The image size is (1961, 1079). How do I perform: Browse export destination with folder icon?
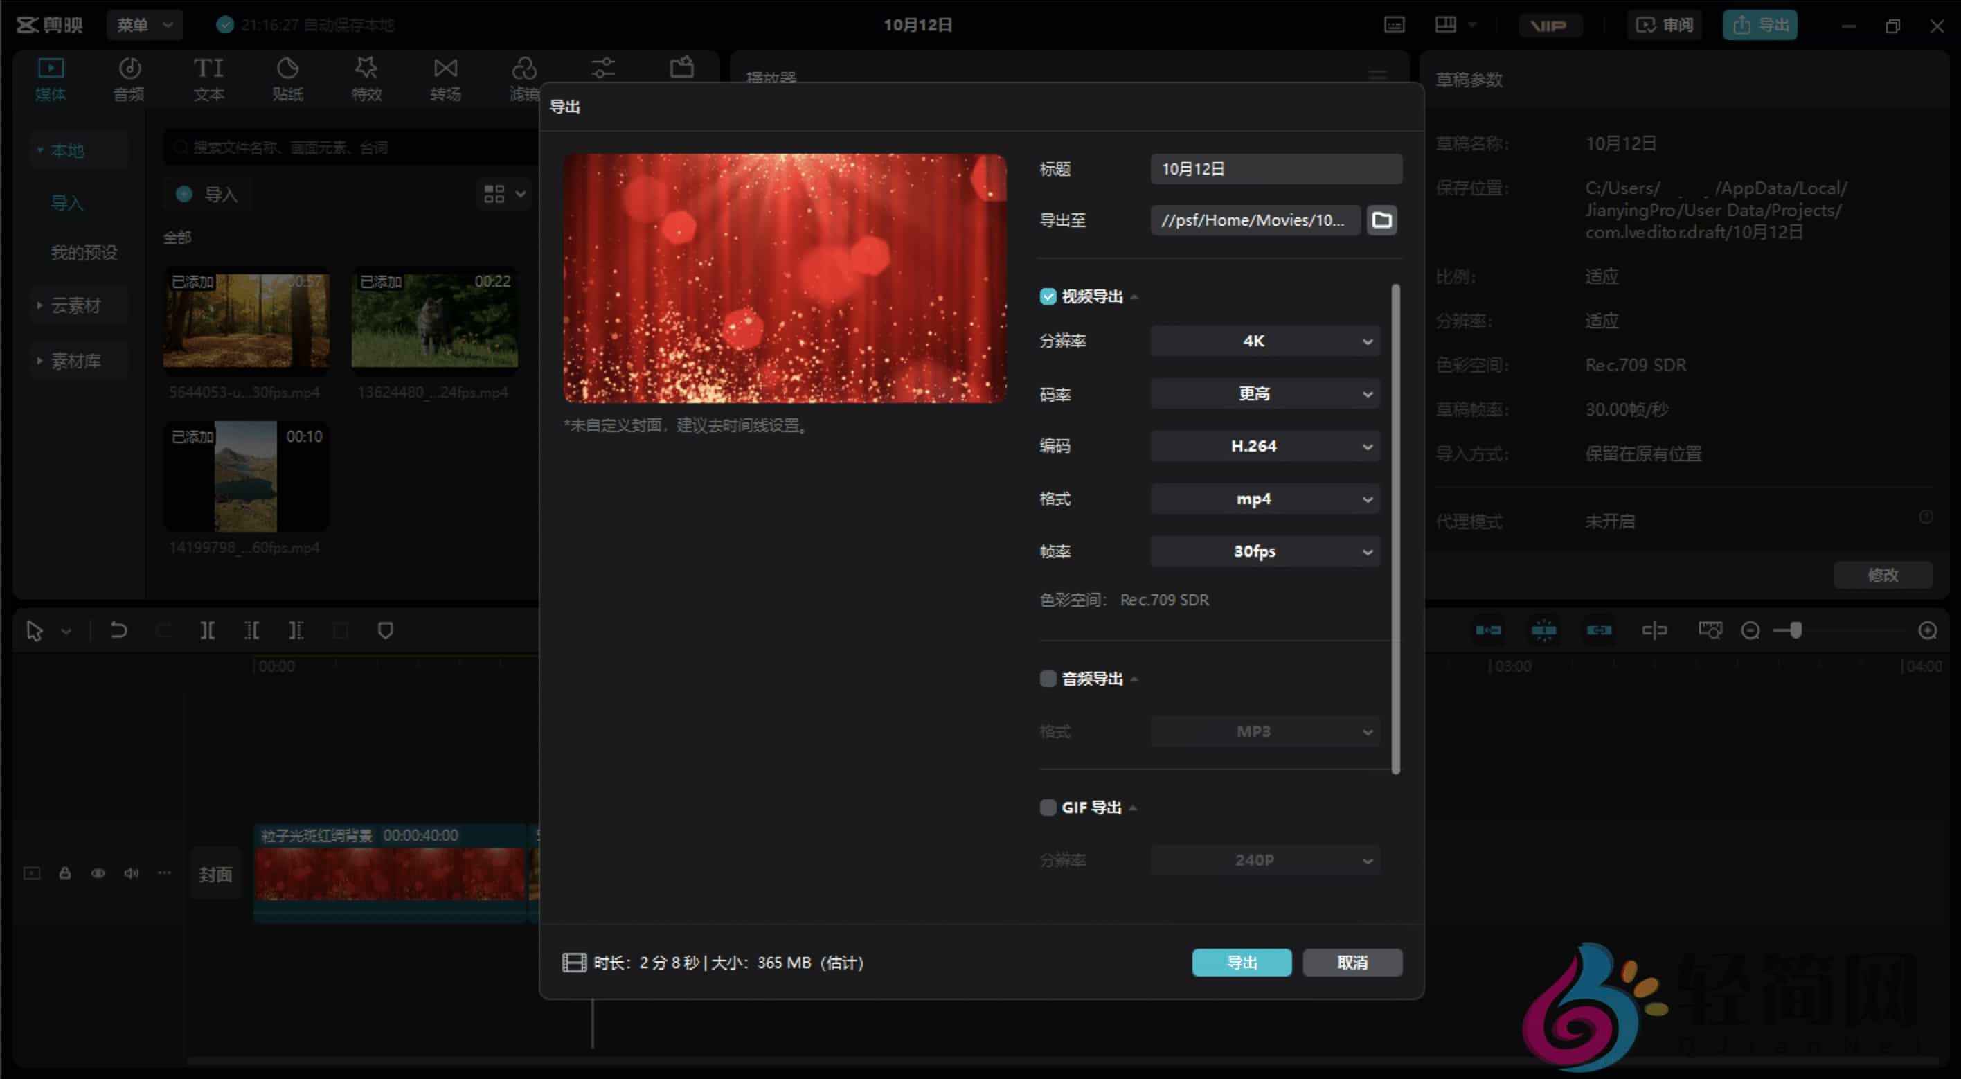coord(1382,220)
